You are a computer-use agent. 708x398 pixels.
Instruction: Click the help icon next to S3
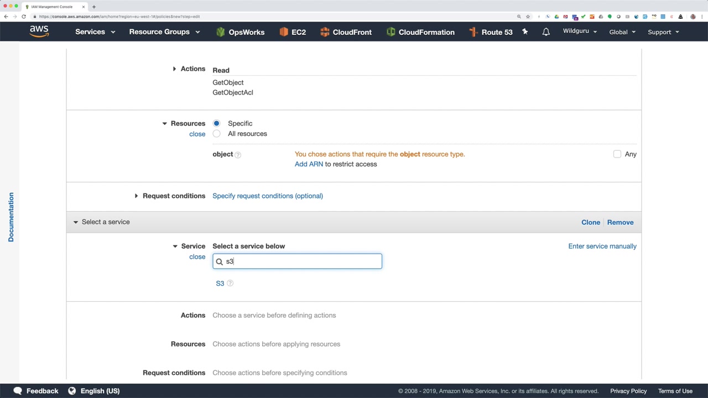pyautogui.click(x=230, y=284)
